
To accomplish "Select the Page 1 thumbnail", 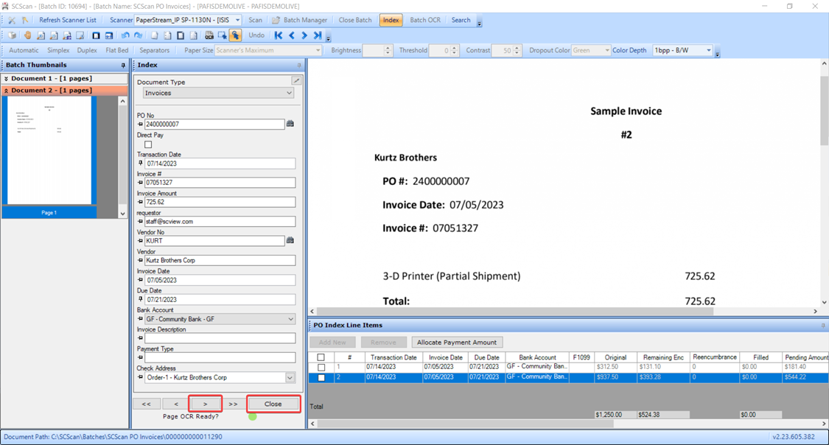I will point(49,151).
